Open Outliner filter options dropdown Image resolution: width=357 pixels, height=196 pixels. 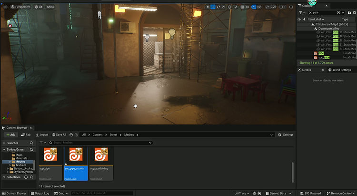(x=302, y=12)
